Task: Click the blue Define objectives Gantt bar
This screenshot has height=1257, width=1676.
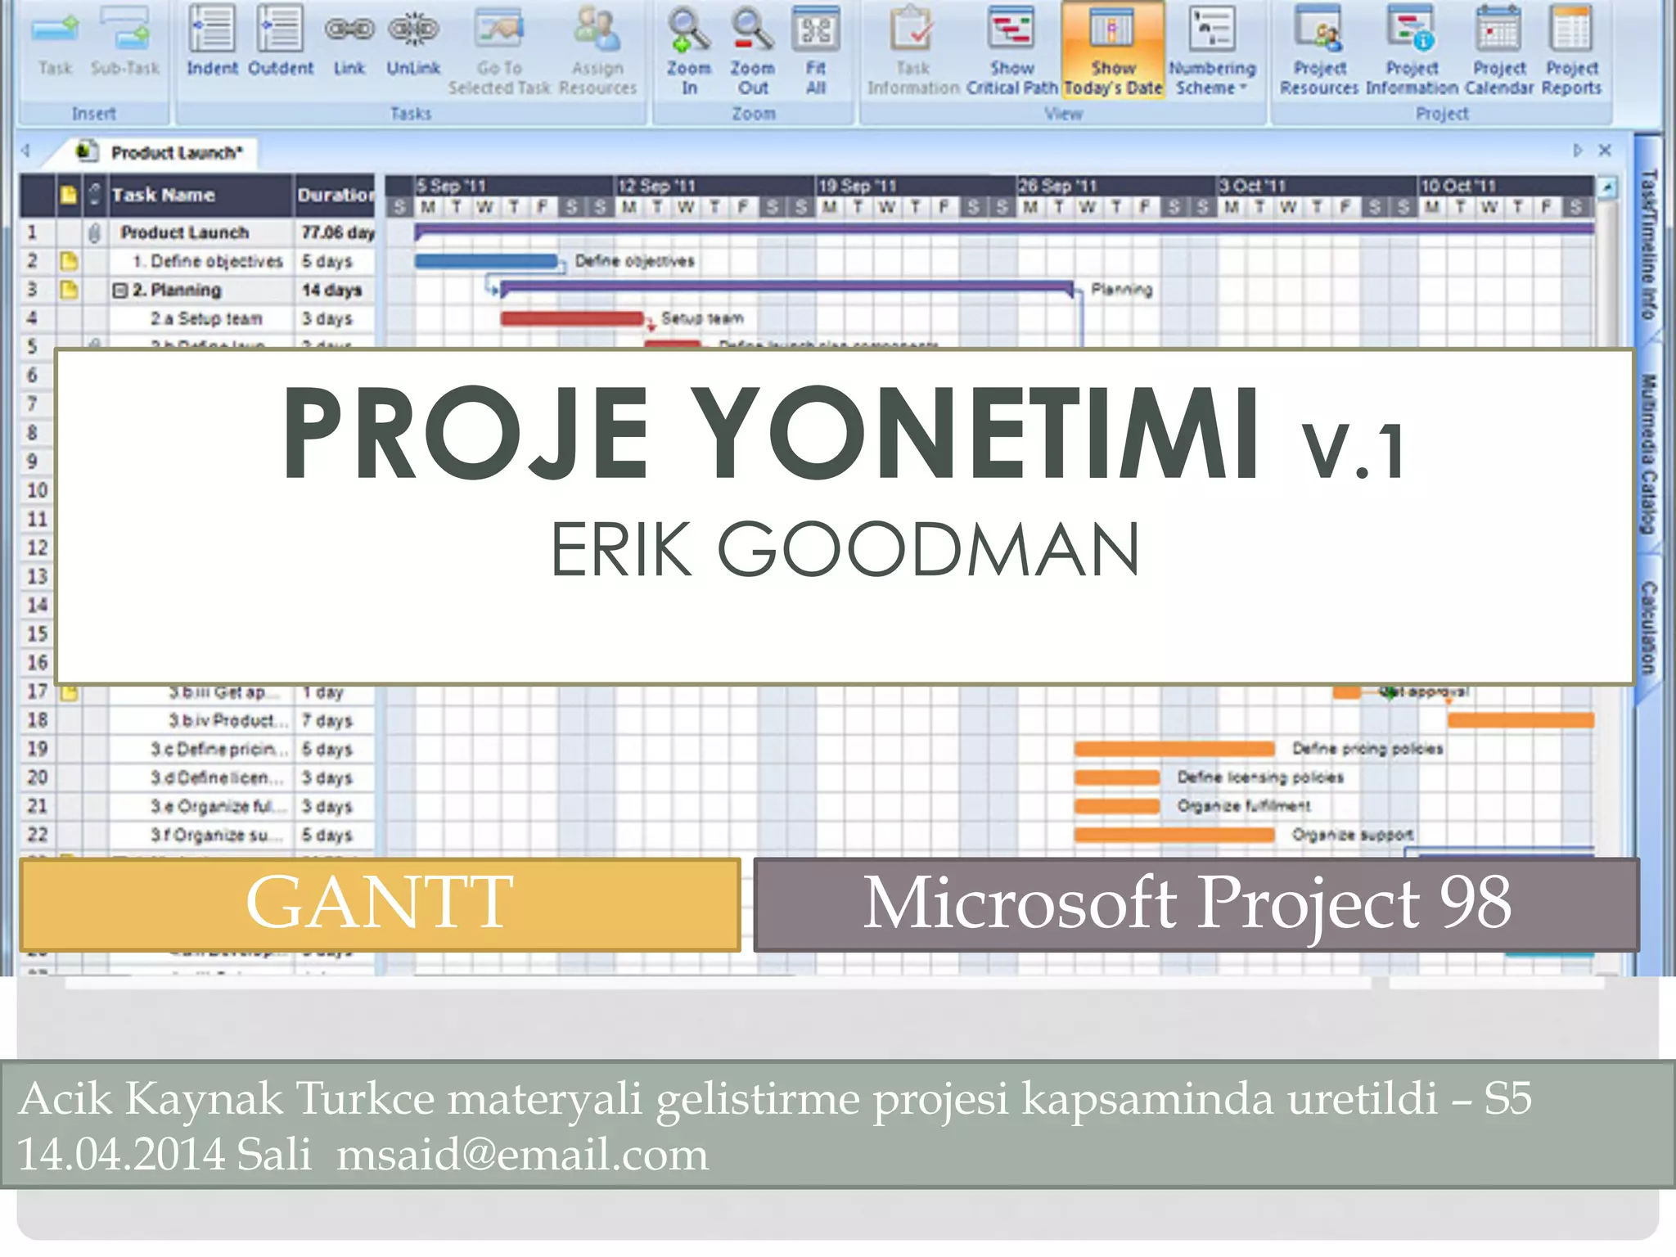Action: pyautogui.click(x=486, y=261)
